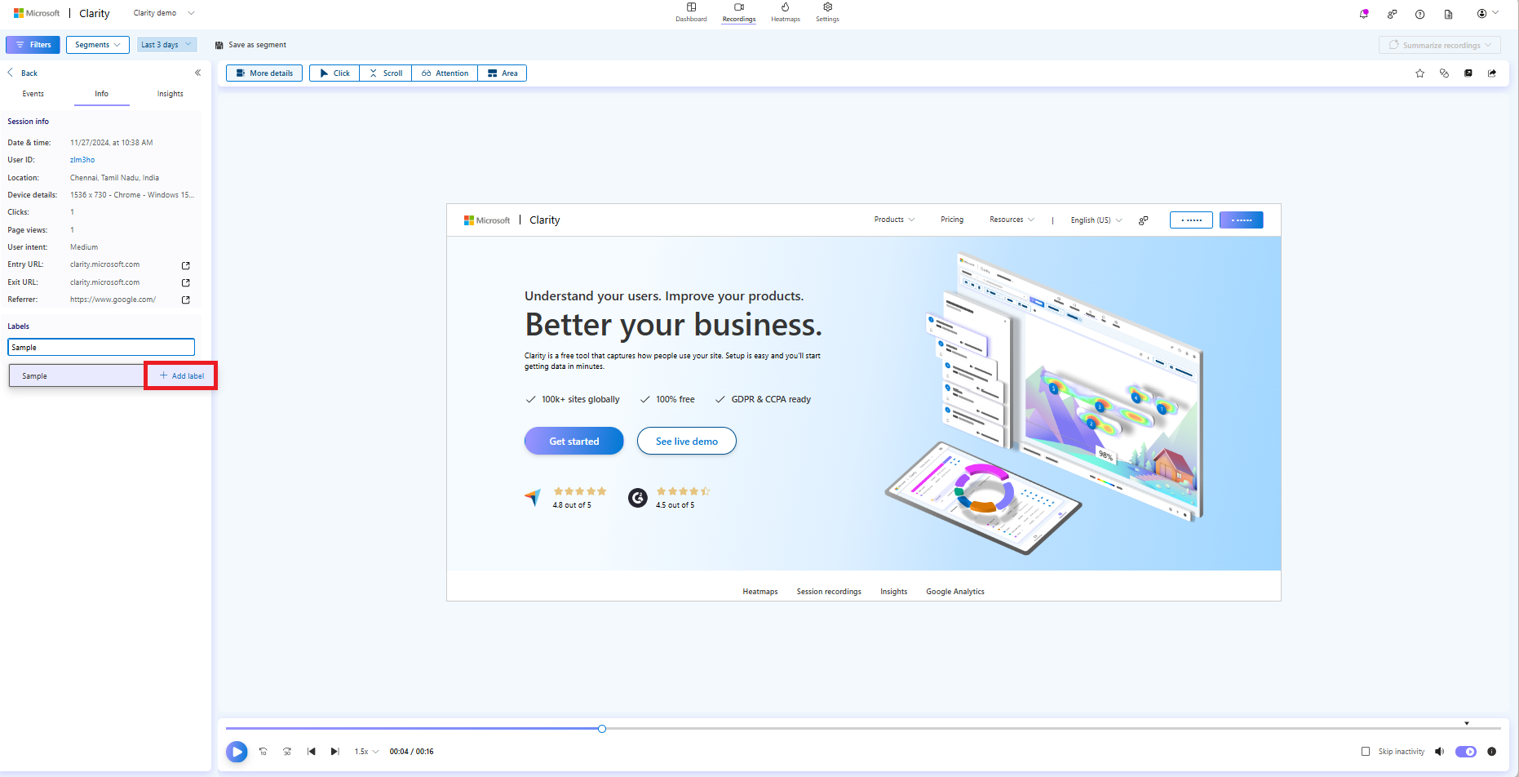Select the Sample label suggestion
The height and width of the screenshot is (777, 1519).
pyautogui.click(x=77, y=375)
